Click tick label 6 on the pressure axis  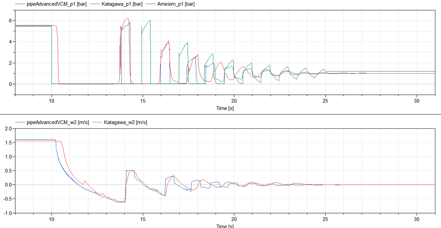click(10, 21)
